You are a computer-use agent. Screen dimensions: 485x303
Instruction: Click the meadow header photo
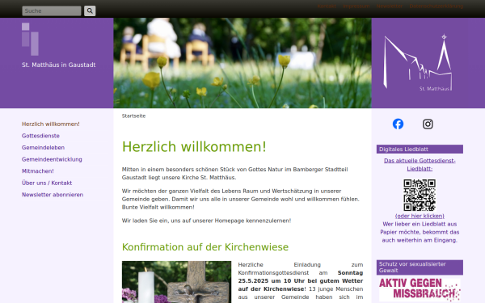click(x=242, y=63)
